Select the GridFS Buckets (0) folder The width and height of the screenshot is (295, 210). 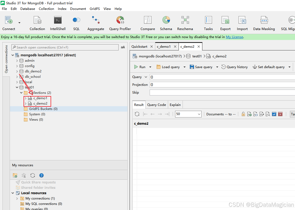pos(43,109)
